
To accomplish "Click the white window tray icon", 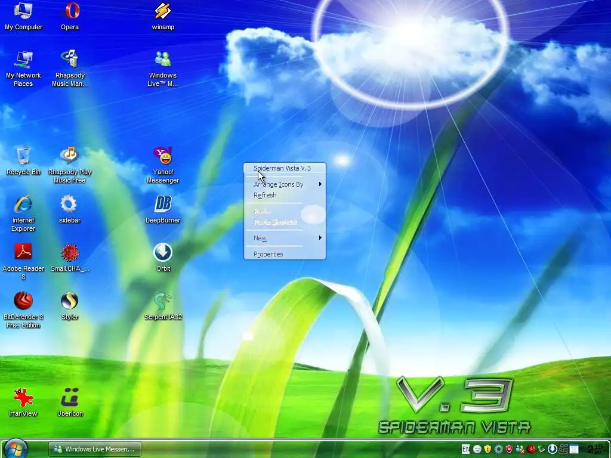I will coord(574,449).
